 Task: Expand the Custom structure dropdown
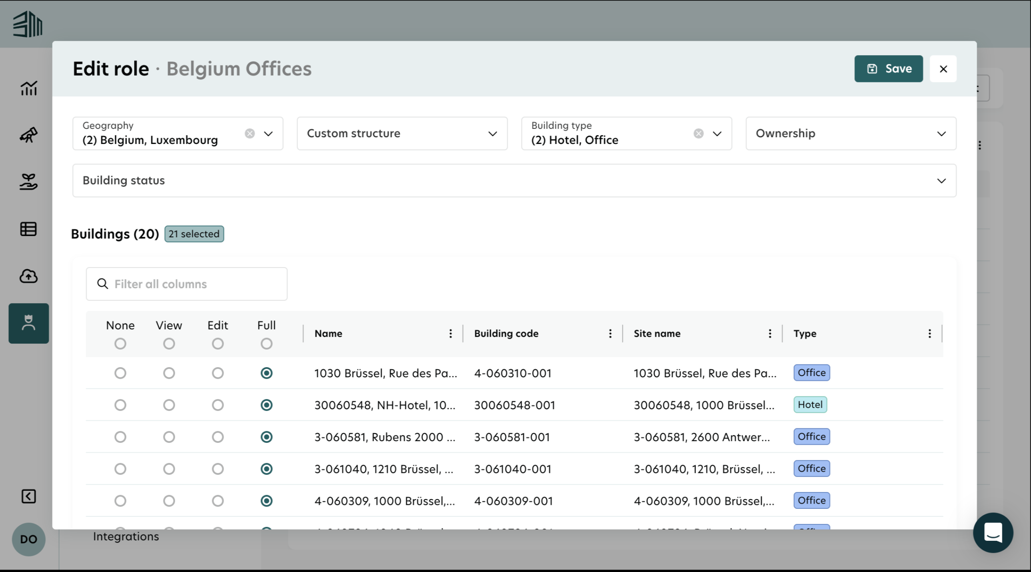[402, 133]
